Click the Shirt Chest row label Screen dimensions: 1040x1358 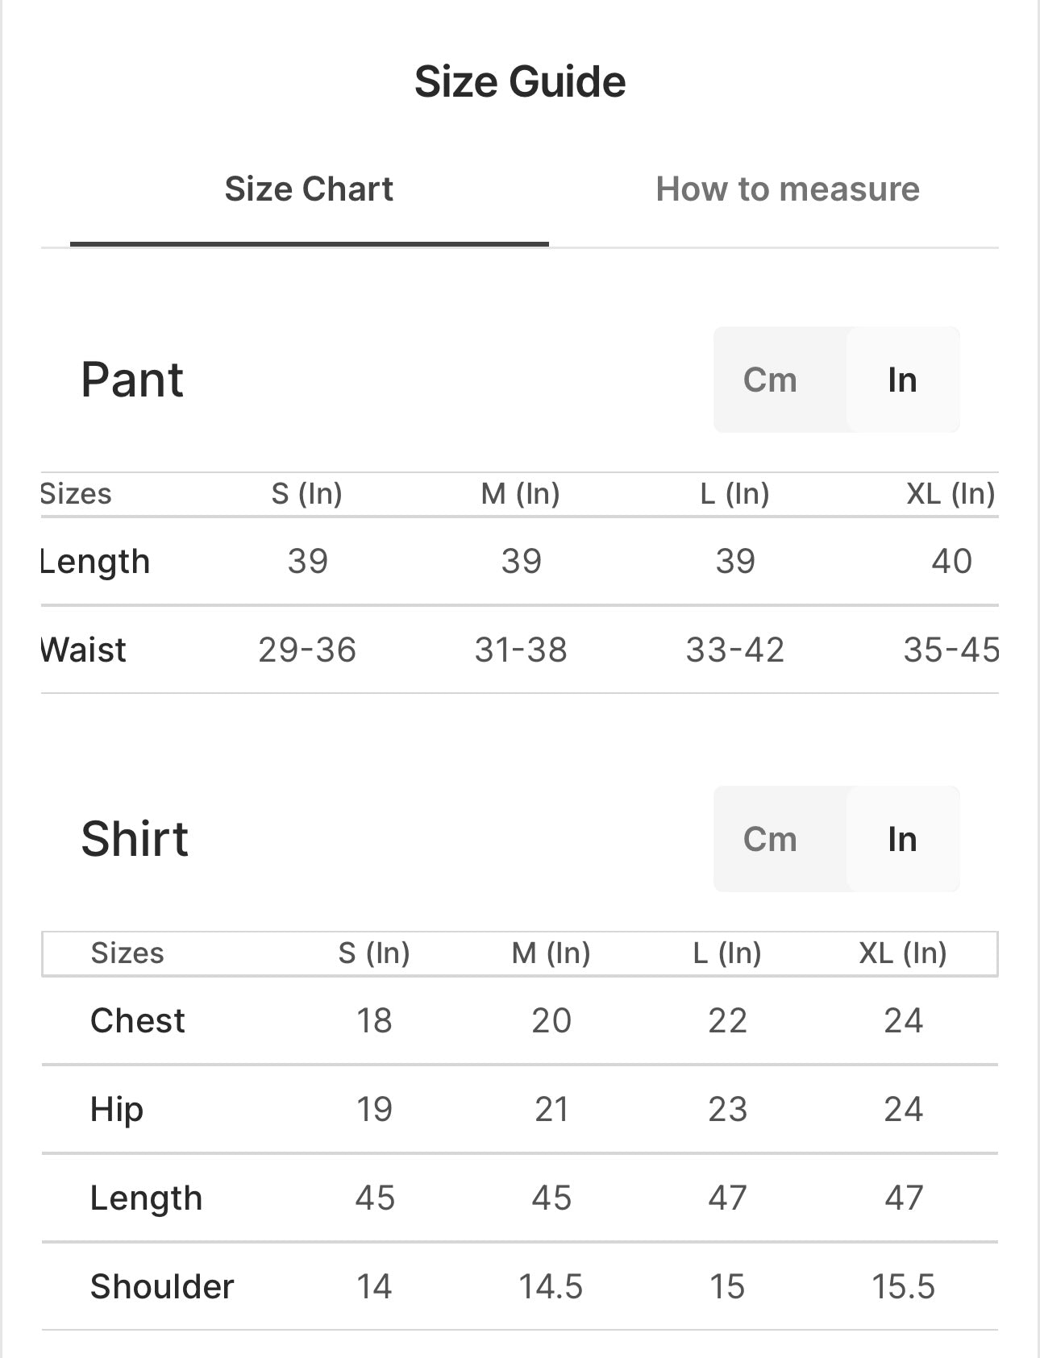point(138,1020)
